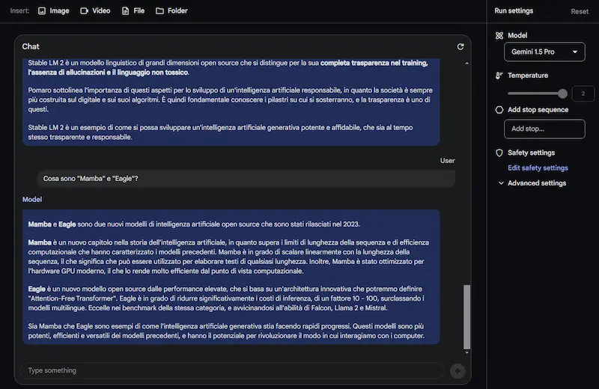Click the chat scrollbar thumb
Viewport: 599px width, 389px height.
(x=466, y=317)
